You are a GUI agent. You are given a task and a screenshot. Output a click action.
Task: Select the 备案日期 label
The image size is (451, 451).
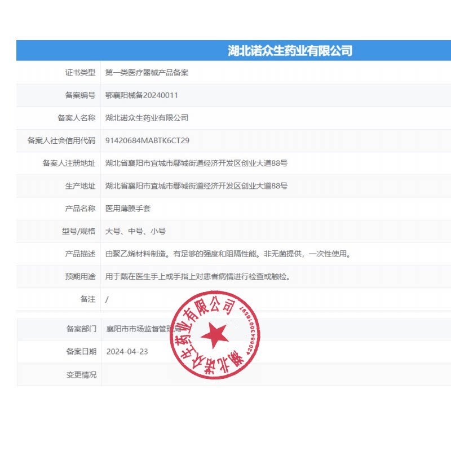click(x=81, y=351)
